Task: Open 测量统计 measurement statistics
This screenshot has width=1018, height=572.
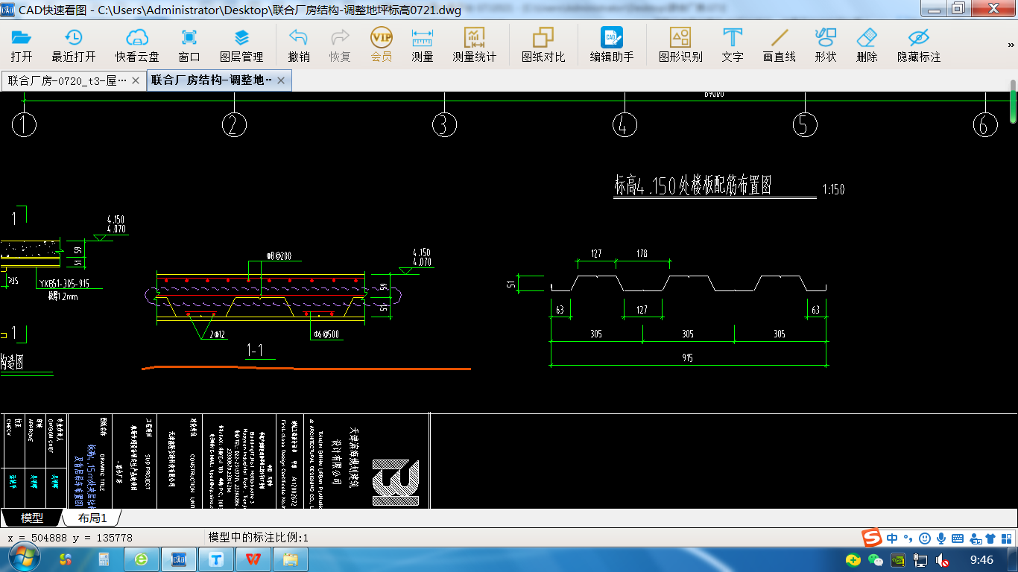Action: coord(474,45)
